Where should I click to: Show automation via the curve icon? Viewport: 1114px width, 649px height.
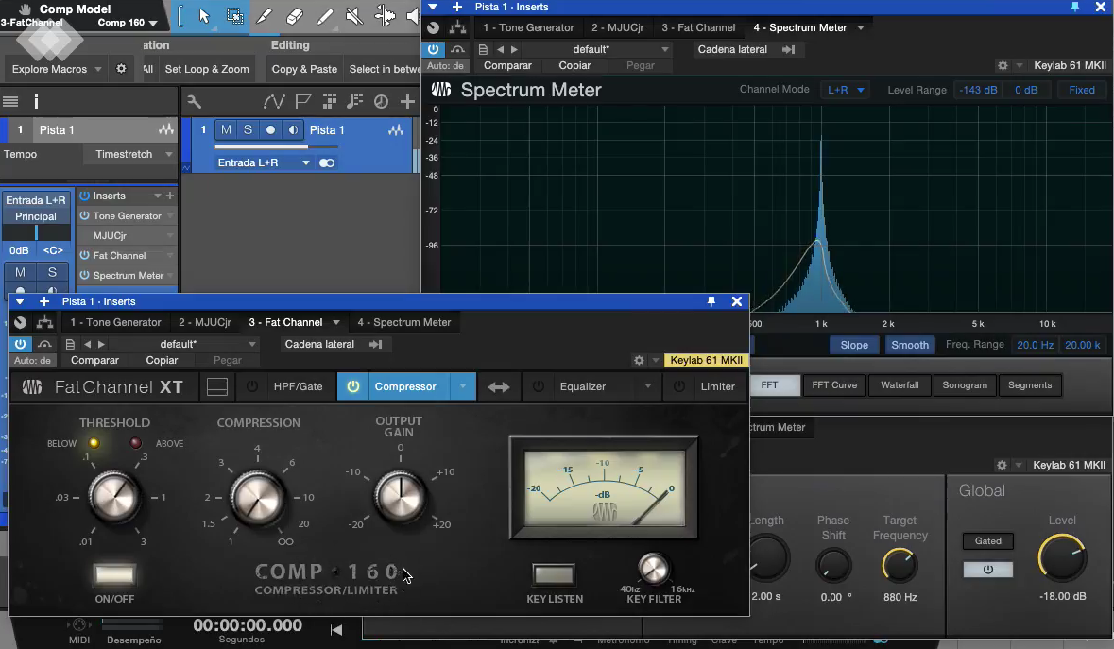273,101
